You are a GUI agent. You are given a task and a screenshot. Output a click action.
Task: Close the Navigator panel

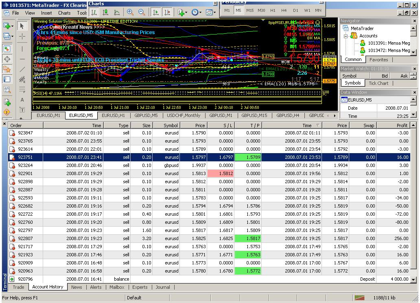click(x=415, y=21)
